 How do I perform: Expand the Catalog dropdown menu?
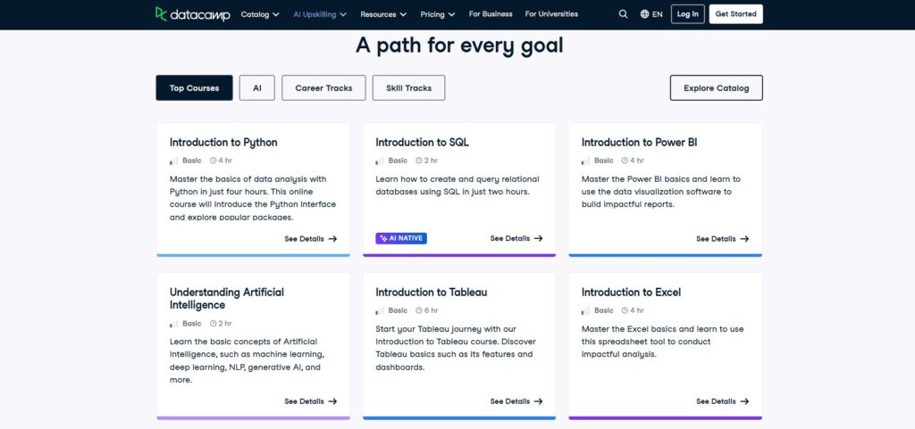point(260,14)
